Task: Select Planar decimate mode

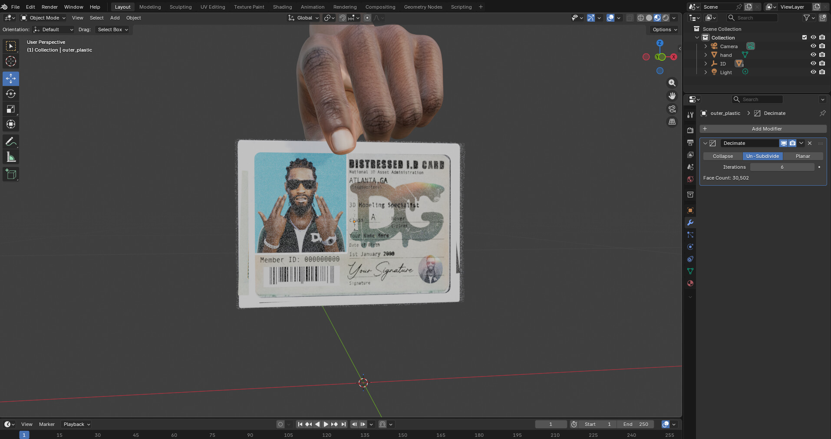Action: pyautogui.click(x=803, y=156)
